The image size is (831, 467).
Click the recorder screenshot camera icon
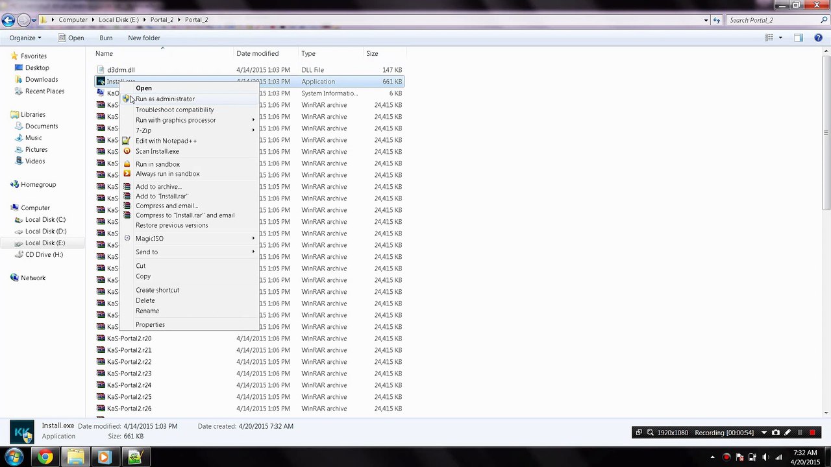[776, 433]
